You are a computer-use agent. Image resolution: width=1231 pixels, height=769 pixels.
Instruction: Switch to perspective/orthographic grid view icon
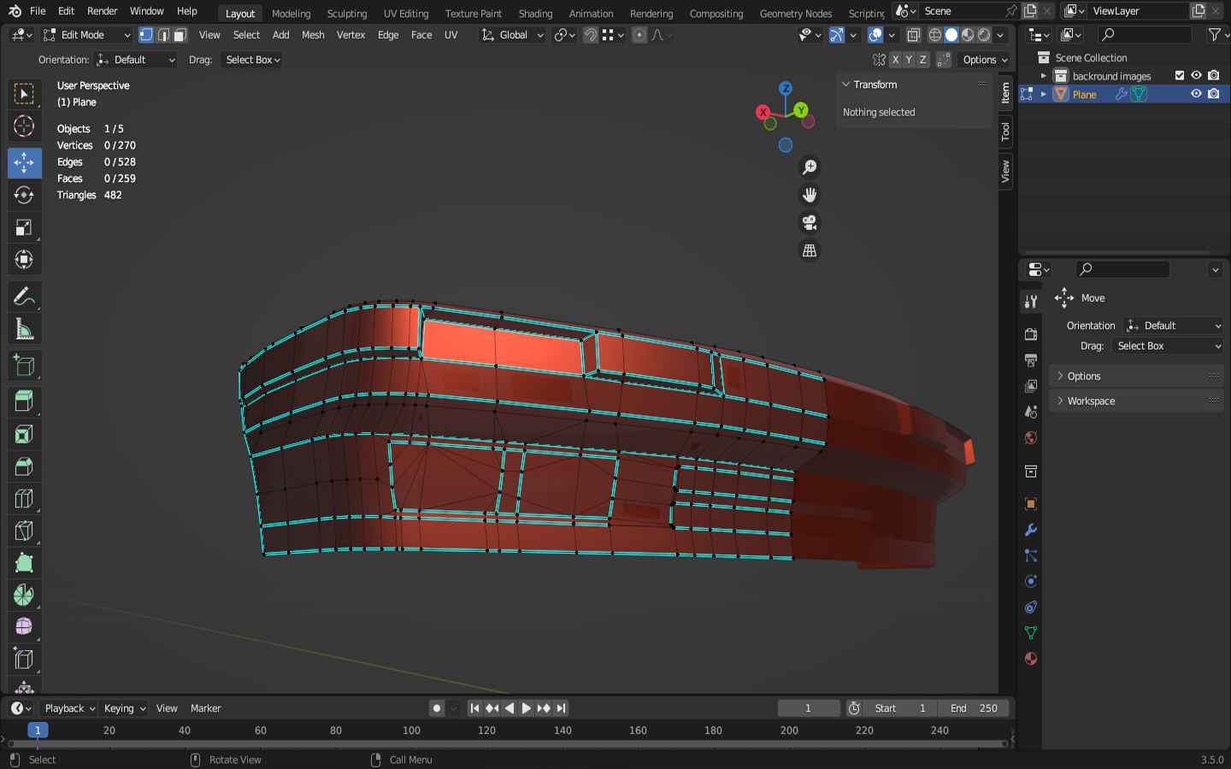click(809, 250)
